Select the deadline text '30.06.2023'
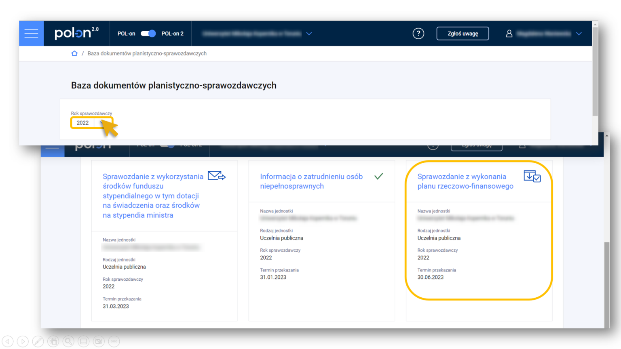621x349 pixels. pyautogui.click(x=430, y=277)
